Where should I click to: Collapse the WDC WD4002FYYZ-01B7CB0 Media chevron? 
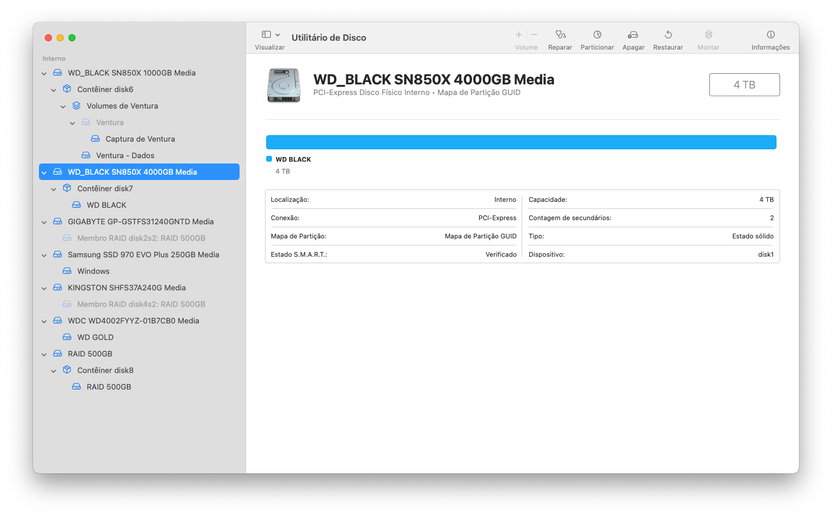[x=44, y=321]
